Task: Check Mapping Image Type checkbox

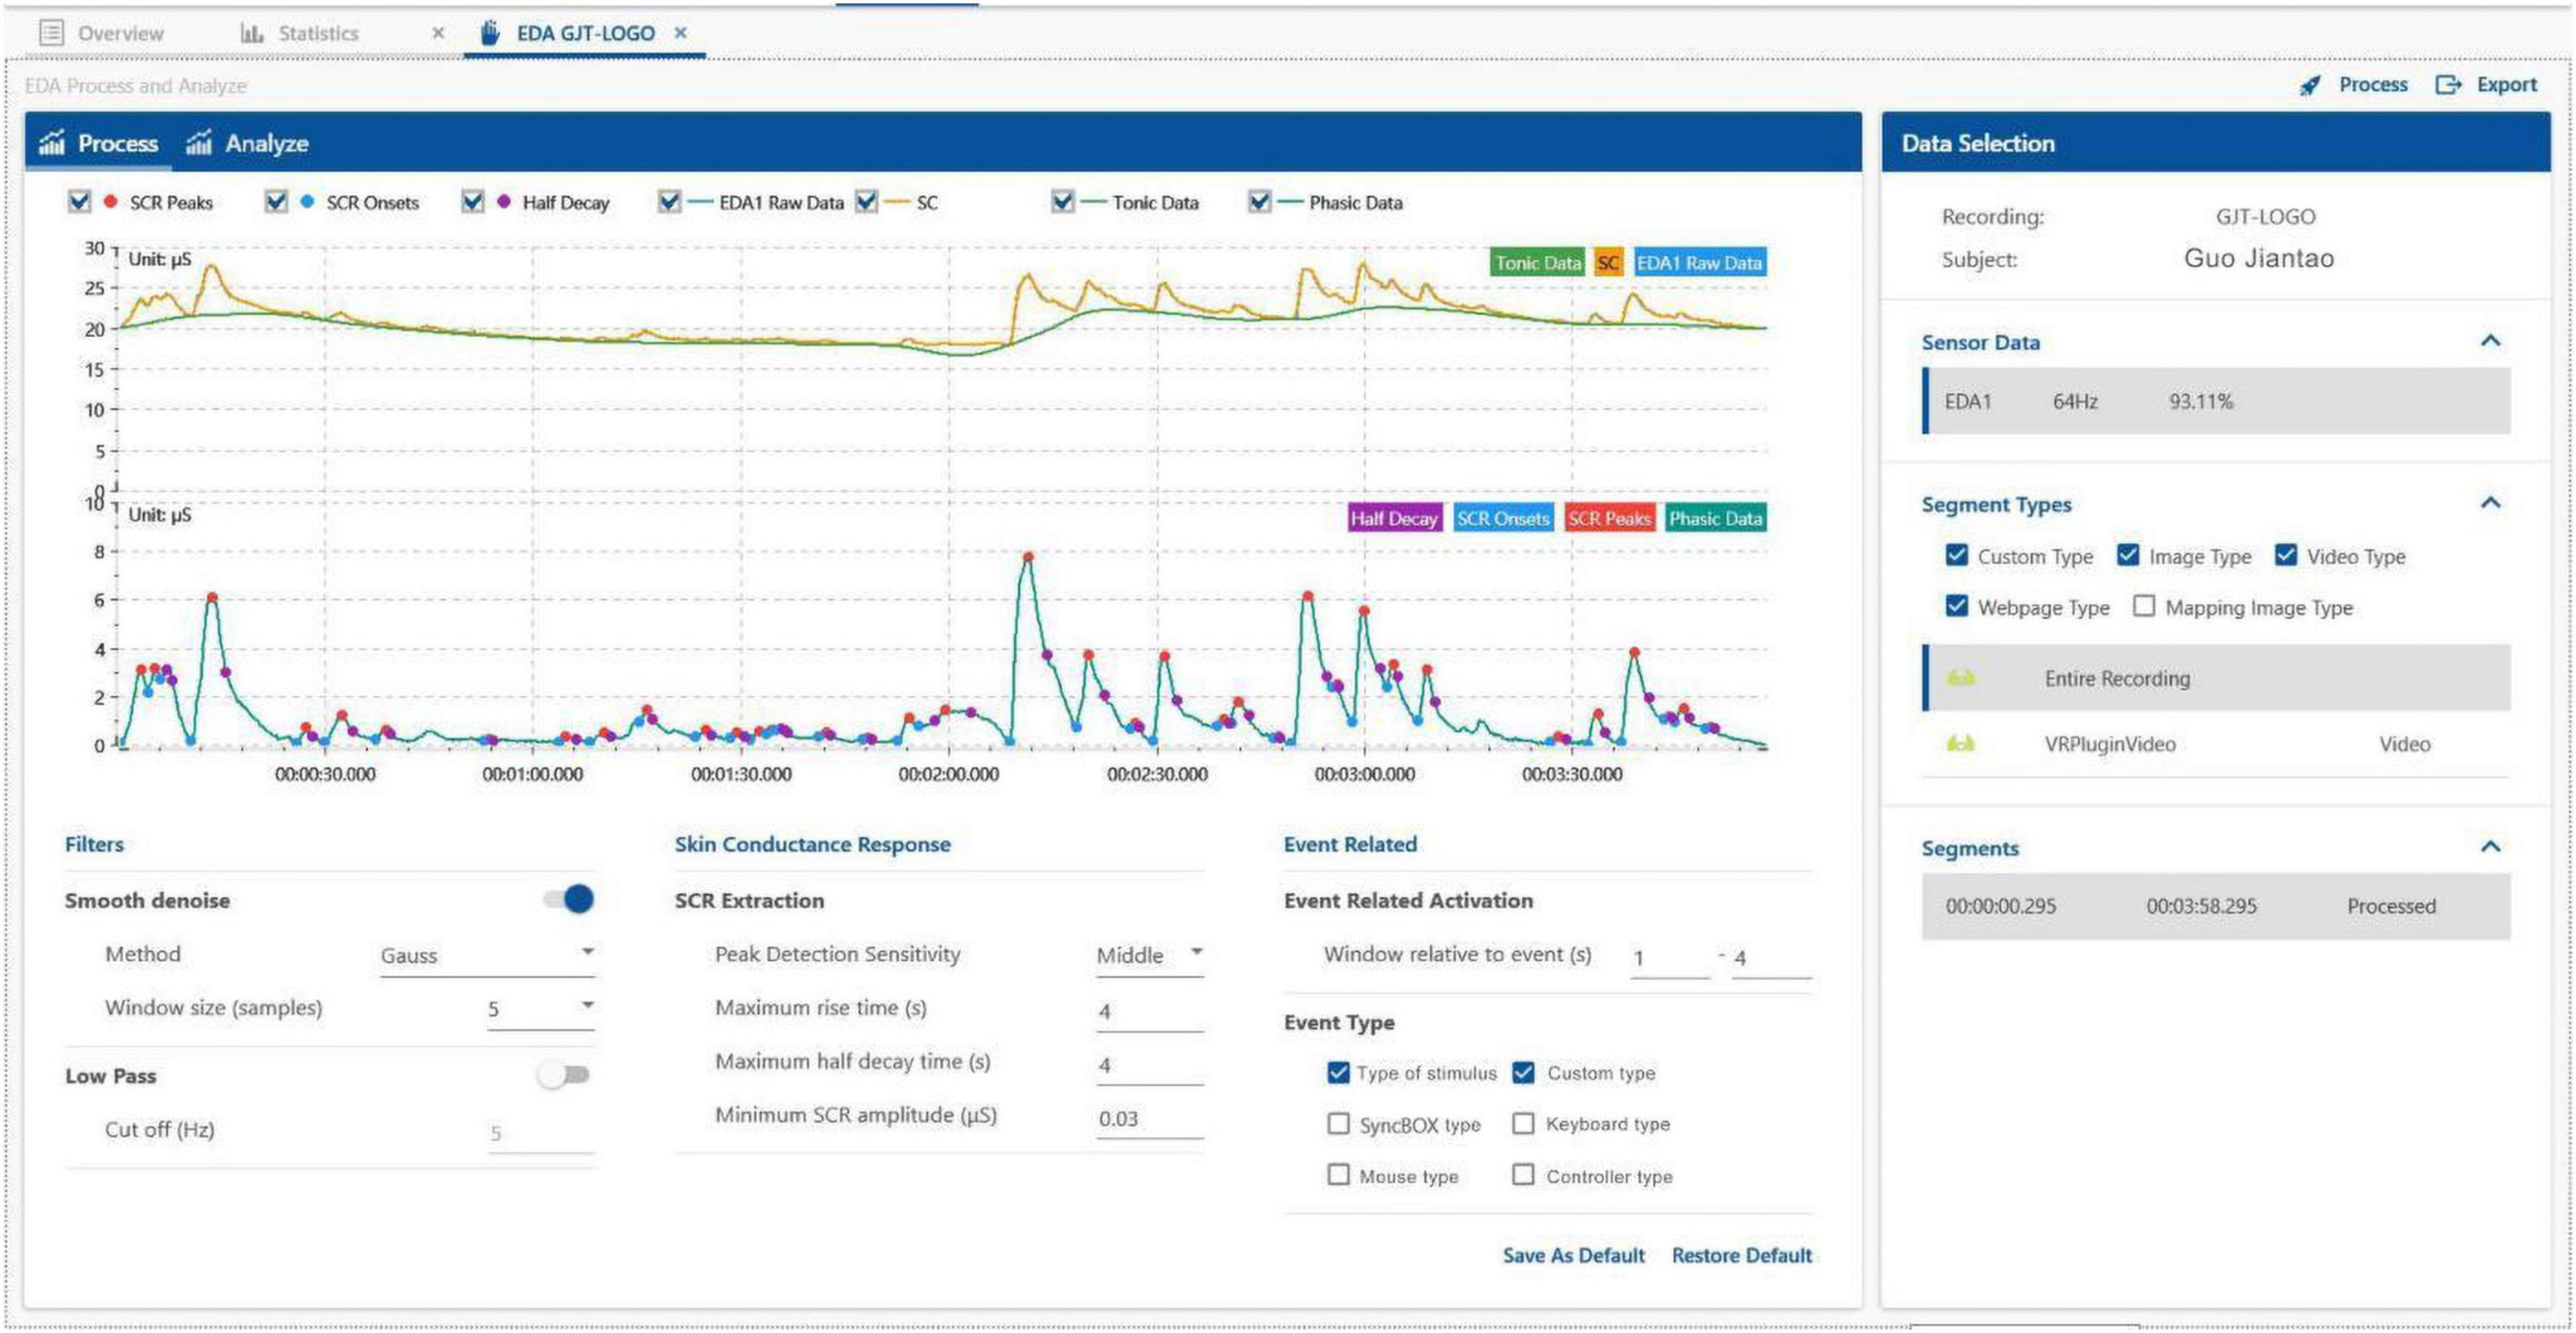Action: coord(2144,606)
